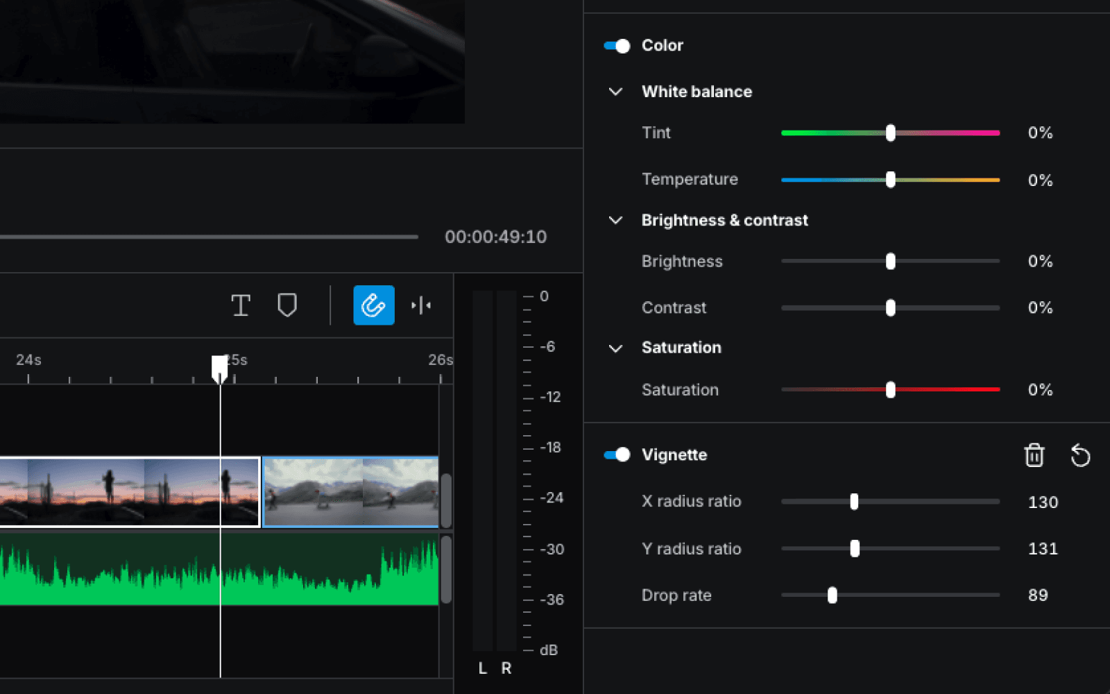Click the Brightness slider handle
The image size is (1110, 694).
[891, 261]
